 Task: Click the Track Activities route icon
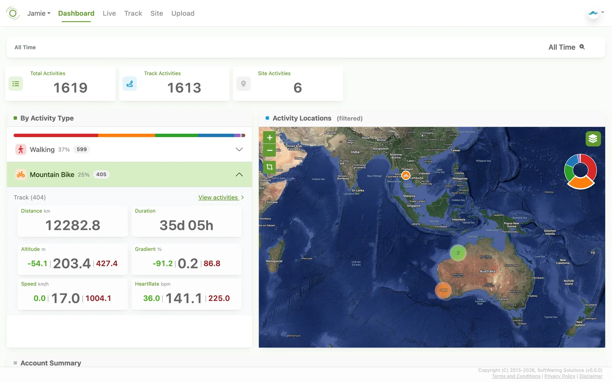130,84
